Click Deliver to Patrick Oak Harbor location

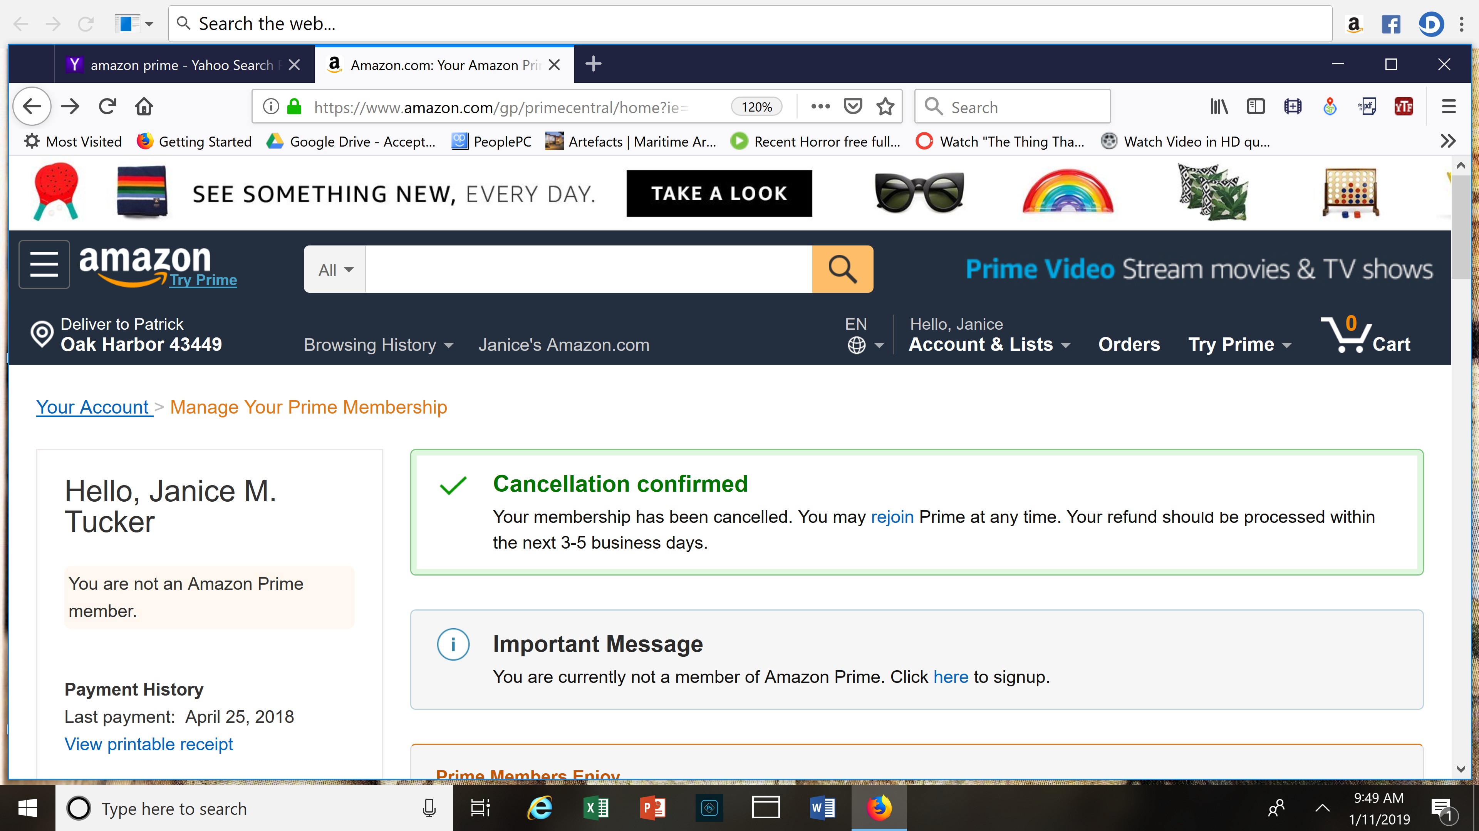(x=126, y=334)
